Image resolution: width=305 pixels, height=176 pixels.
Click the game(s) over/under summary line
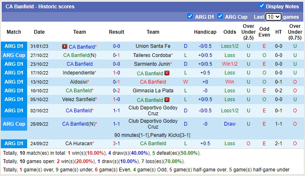[146, 170]
